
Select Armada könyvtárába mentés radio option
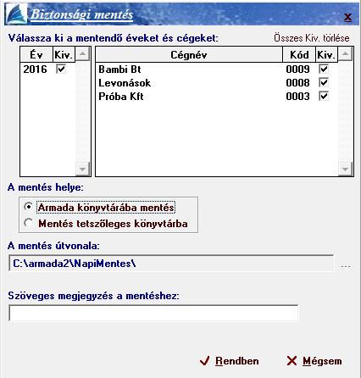(28, 207)
